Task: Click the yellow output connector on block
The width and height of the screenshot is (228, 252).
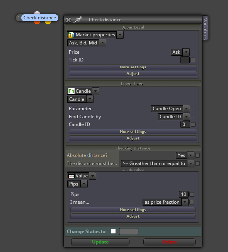Action: pos(48,23)
